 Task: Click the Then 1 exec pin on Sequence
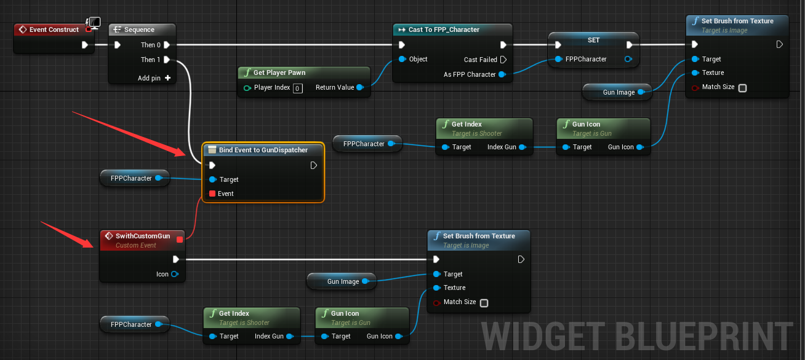coord(166,60)
